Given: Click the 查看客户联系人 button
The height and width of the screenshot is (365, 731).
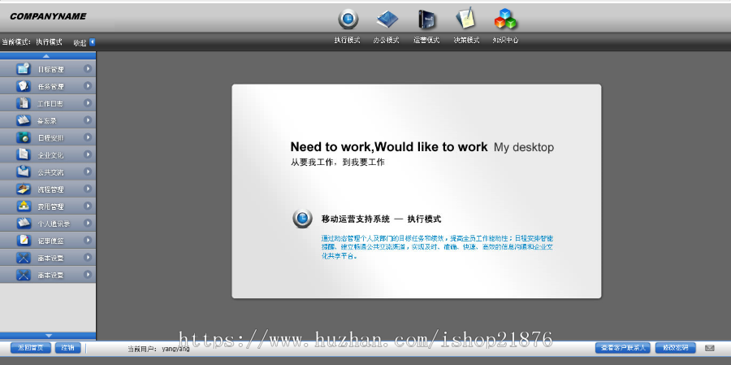Looking at the screenshot, I should [623, 348].
